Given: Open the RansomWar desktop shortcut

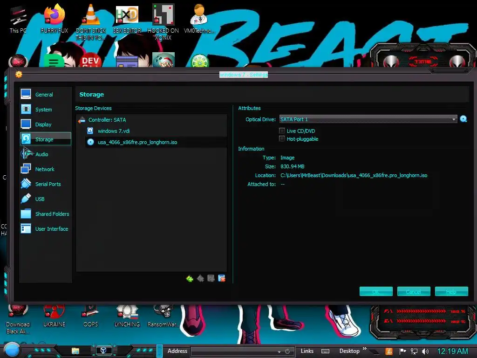Looking at the screenshot, I should [163, 317].
